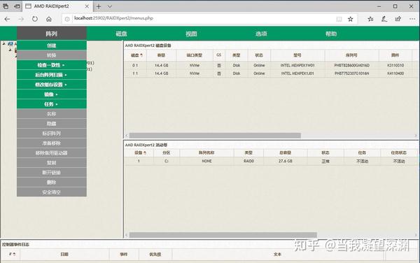The height and width of the screenshot is (263, 420).
Task: Select 名称 menu entry
Action: tap(51, 114)
